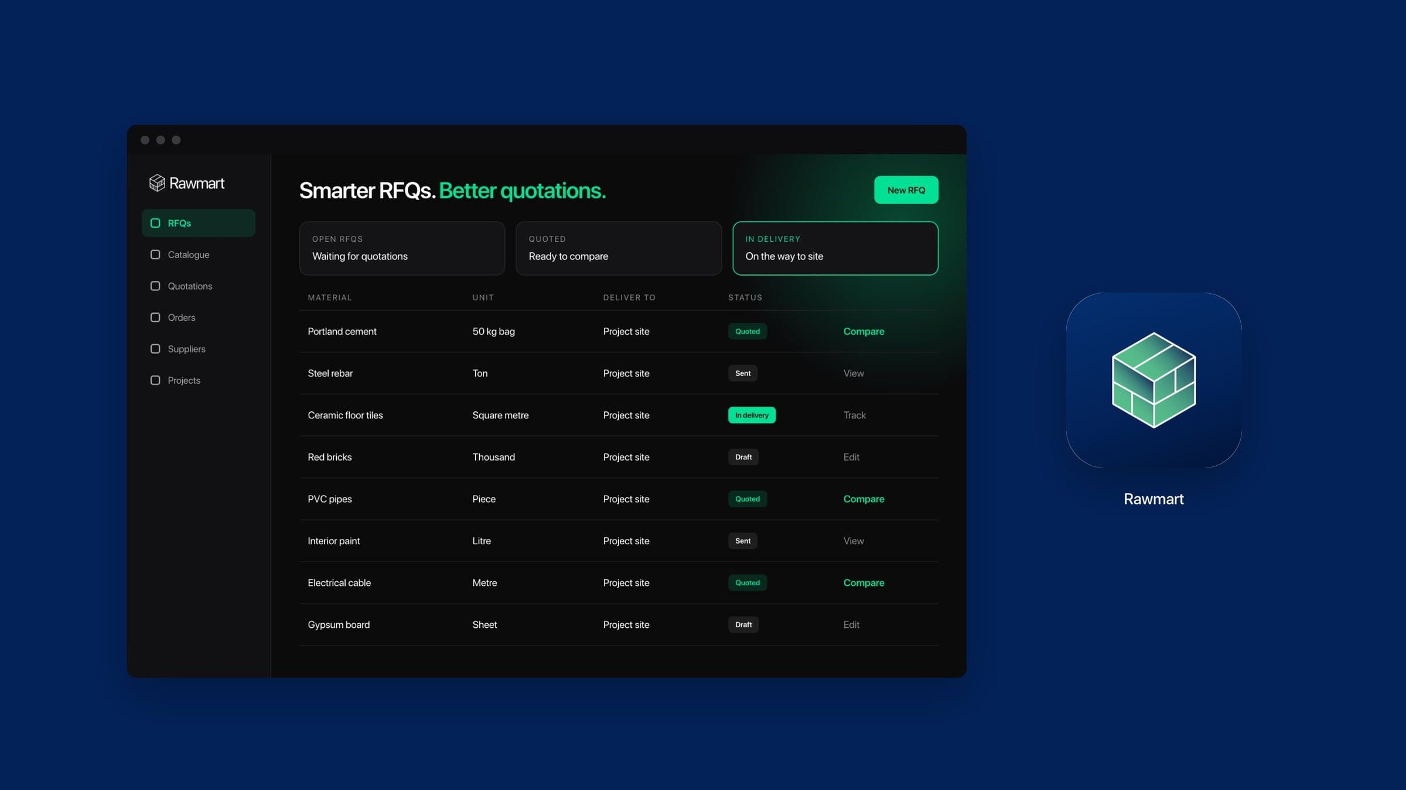Click 'Square metre' unit cell
1406x790 pixels.
tap(500, 415)
